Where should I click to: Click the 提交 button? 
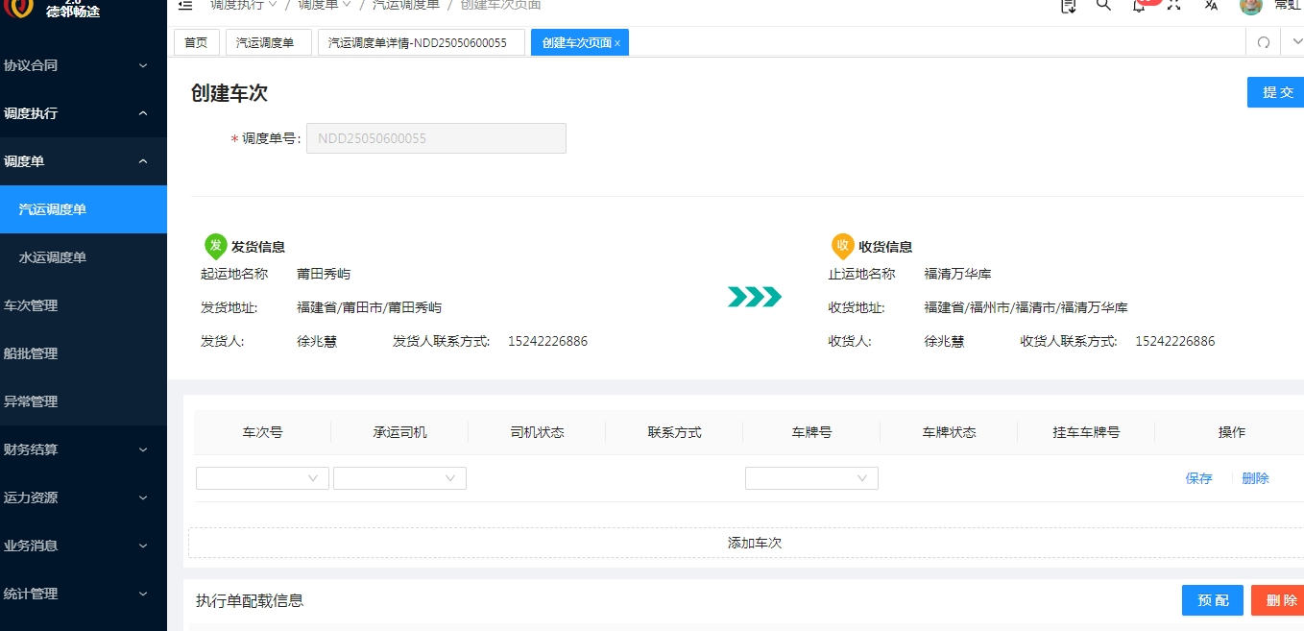(x=1276, y=92)
